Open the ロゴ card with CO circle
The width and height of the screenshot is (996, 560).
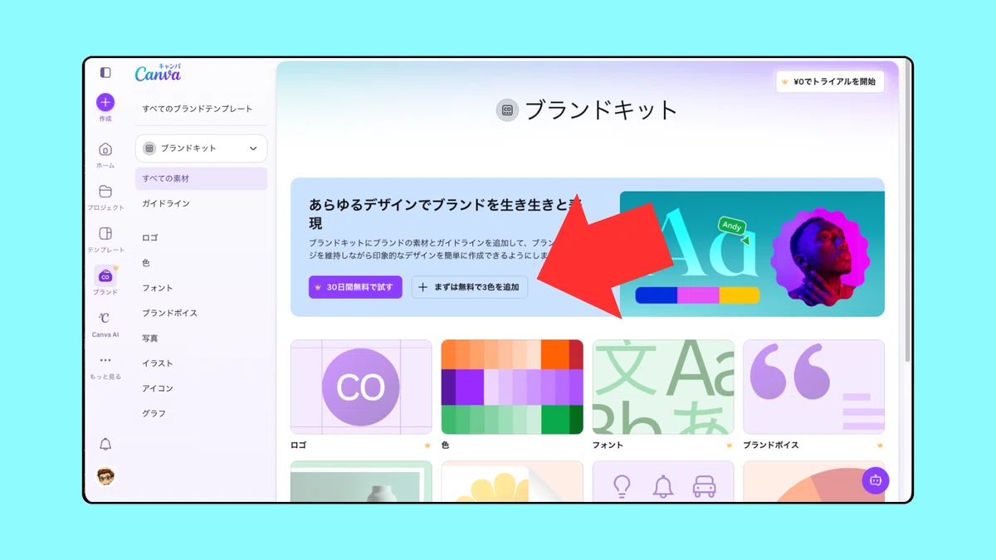pos(361,387)
